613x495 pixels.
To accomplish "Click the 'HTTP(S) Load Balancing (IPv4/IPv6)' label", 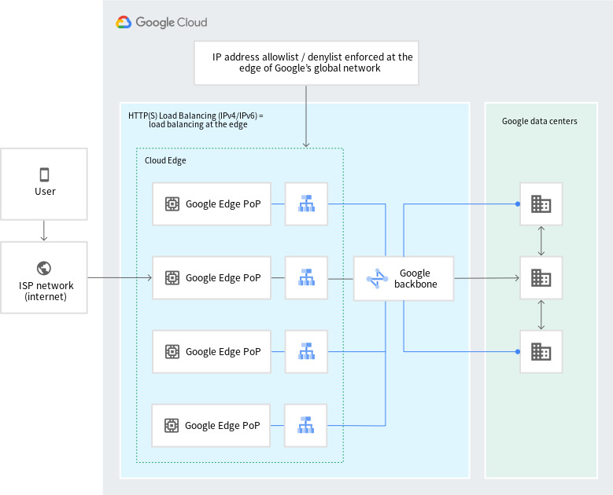I will point(196,120).
